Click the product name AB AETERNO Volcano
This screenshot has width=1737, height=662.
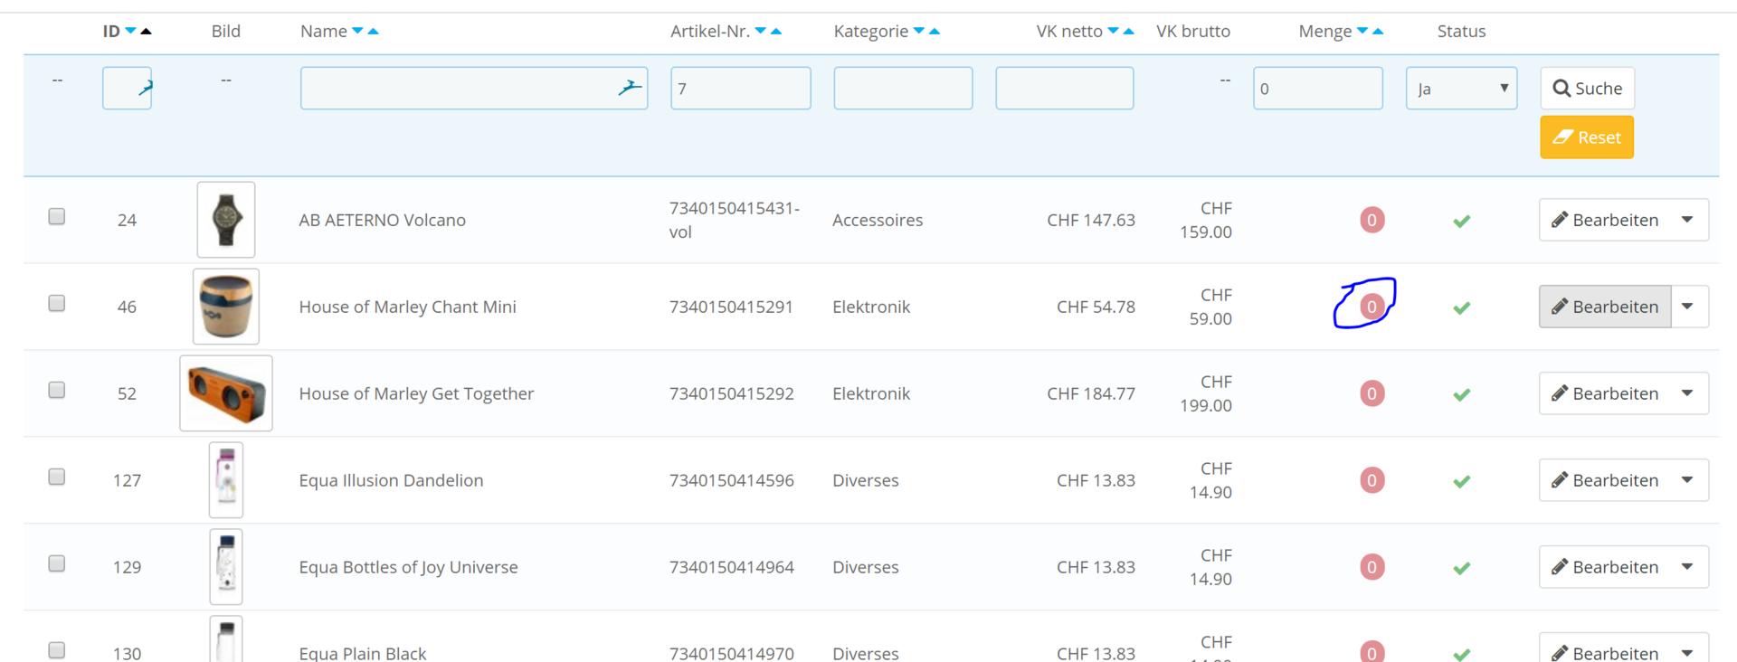[383, 220]
